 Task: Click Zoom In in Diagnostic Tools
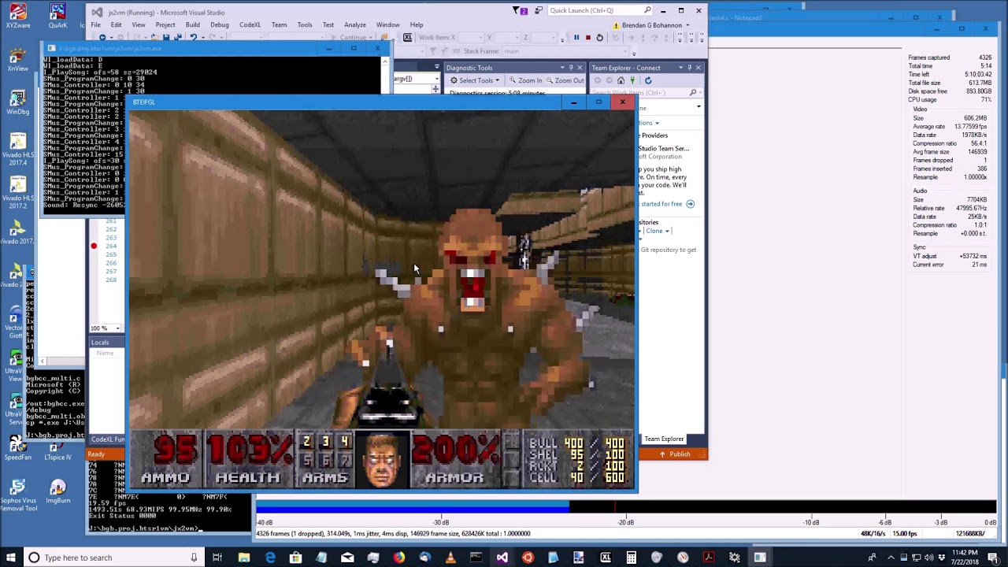[525, 80]
